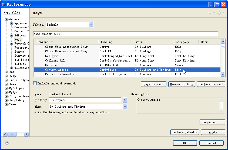Sort by the When column header

tap(153, 42)
